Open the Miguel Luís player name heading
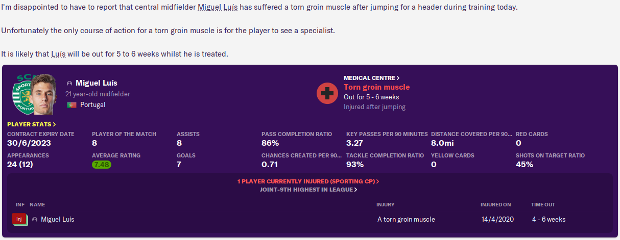This screenshot has width=620, height=240. coord(97,83)
